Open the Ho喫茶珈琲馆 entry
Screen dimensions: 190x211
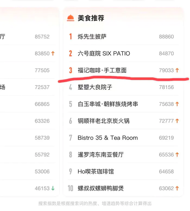[96, 171]
